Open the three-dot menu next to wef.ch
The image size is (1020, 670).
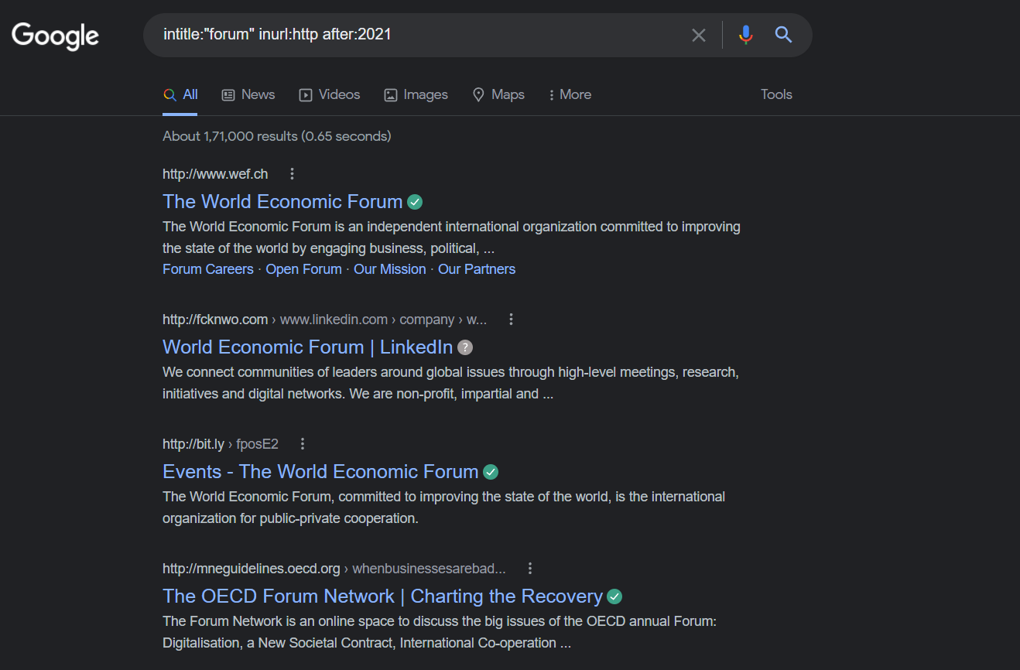pyautogui.click(x=292, y=174)
